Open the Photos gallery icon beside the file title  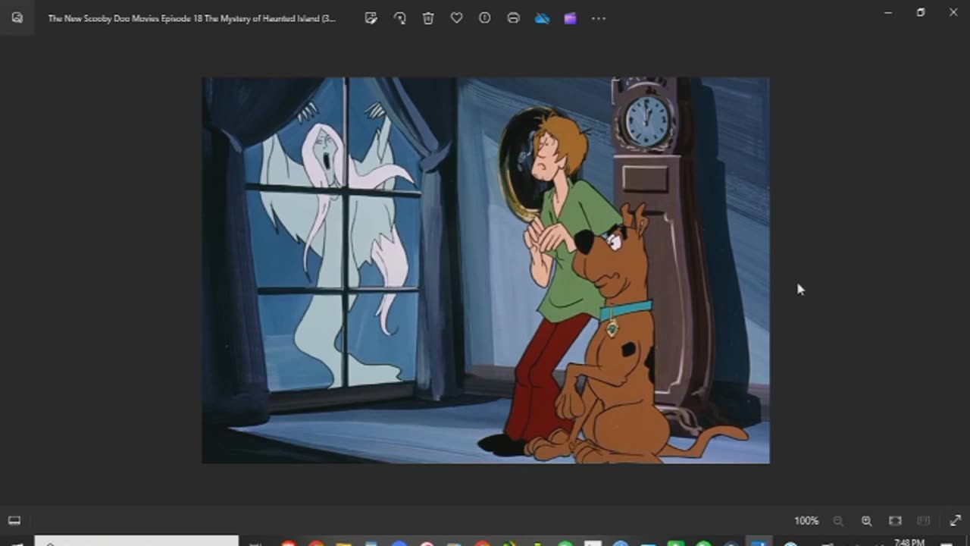coord(17,18)
